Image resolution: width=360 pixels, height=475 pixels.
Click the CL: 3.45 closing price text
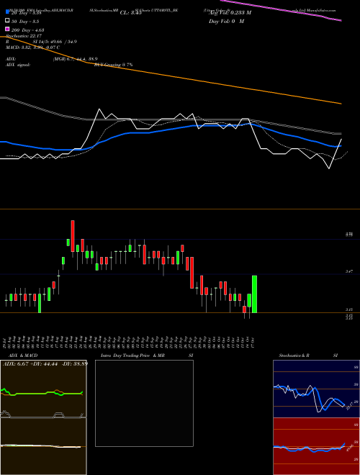click(131, 13)
